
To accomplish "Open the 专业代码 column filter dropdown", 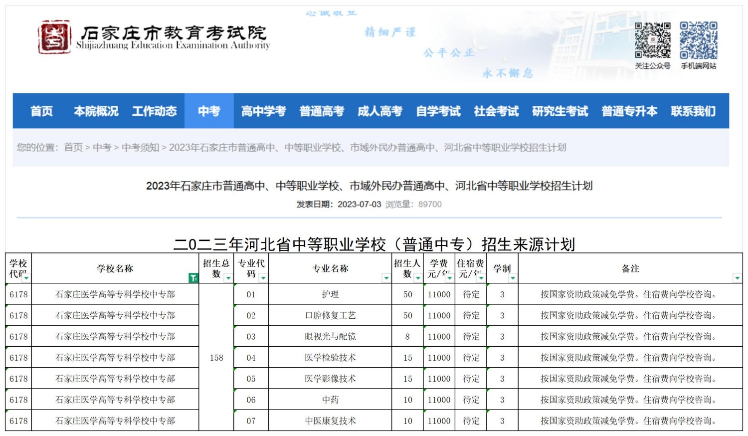I will pos(263,278).
